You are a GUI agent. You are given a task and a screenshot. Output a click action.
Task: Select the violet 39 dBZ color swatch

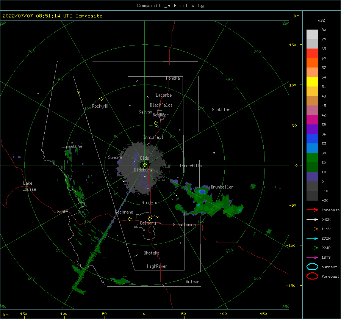click(x=312, y=129)
